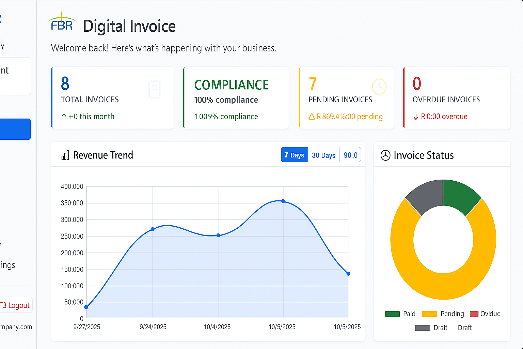Toggle the Pending legend yellow swatch
This screenshot has width=523, height=349.
429,314
